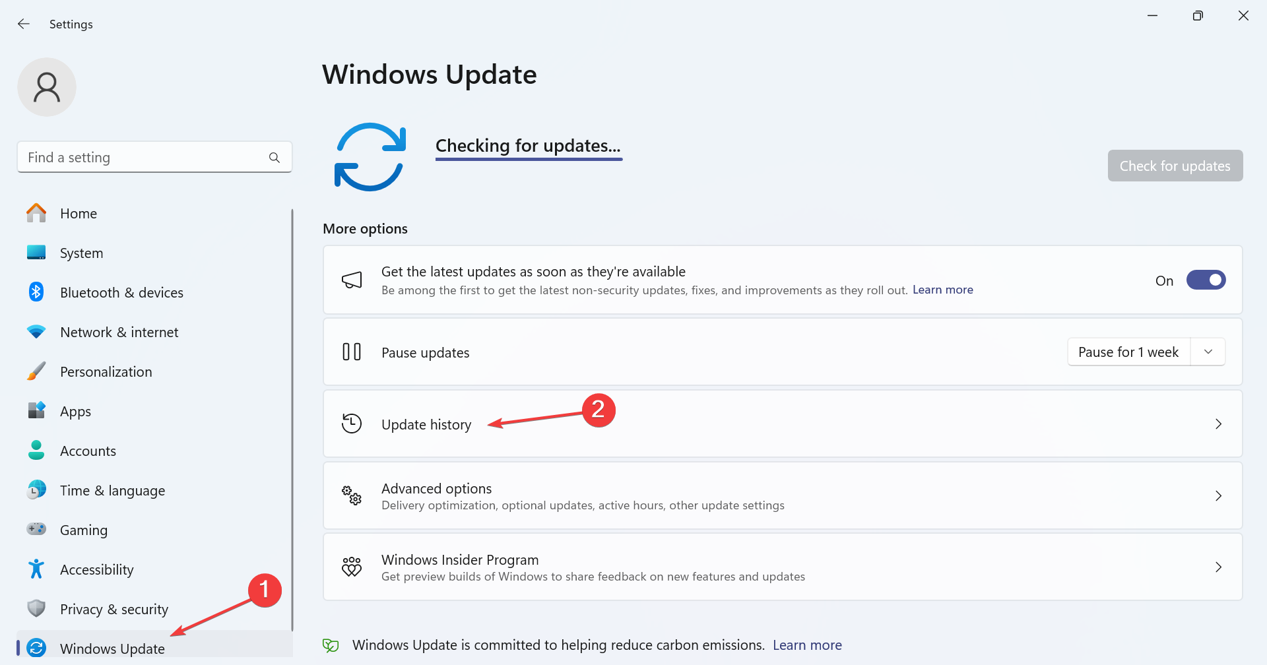Select Pause for 1 week button
This screenshot has width=1267, height=665.
click(x=1128, y=352)
